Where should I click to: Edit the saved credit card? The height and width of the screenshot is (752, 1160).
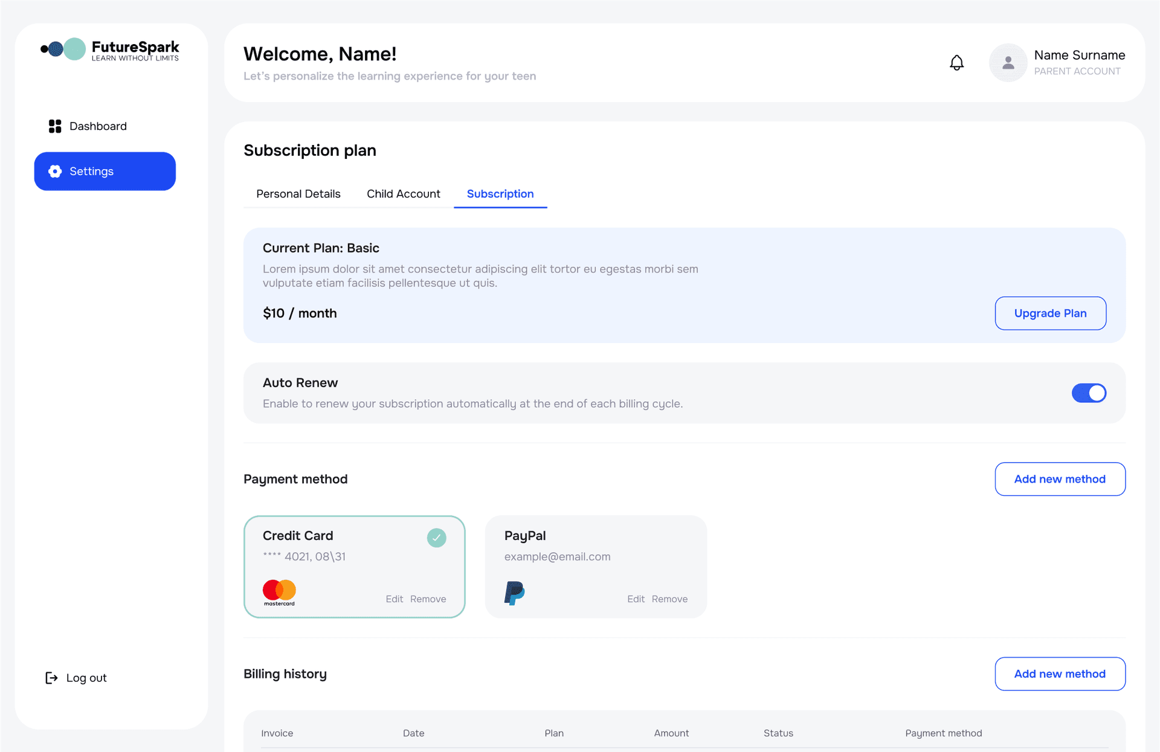tap(394, 599)
